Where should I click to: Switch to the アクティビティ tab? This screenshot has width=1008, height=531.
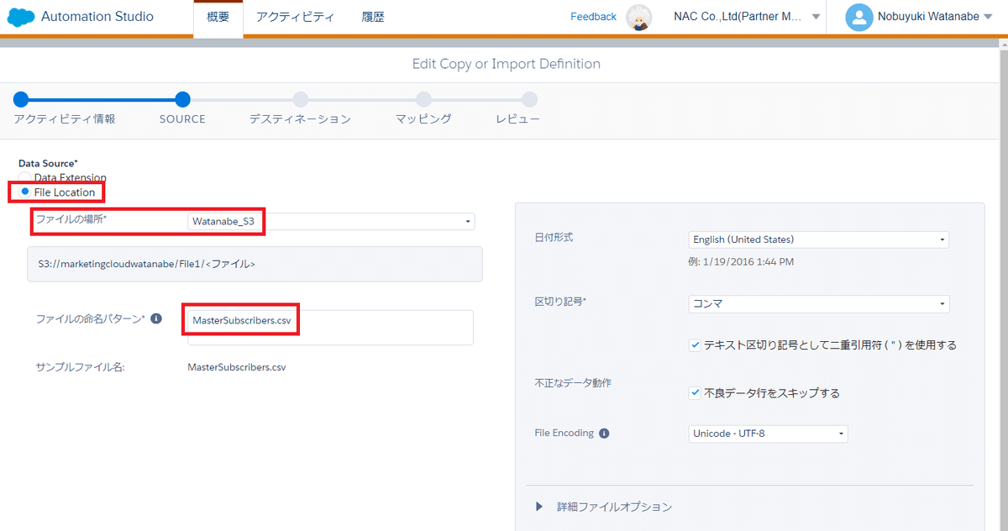(295, 17)
